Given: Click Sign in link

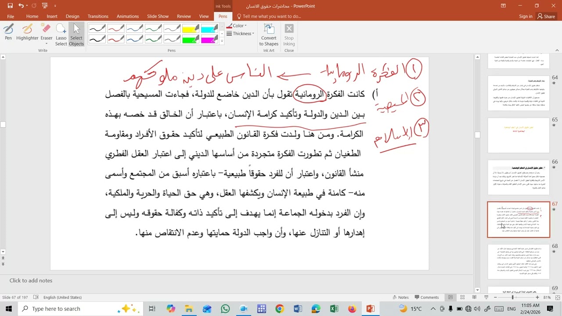Looking at the screenshot, I should (526, 16).
